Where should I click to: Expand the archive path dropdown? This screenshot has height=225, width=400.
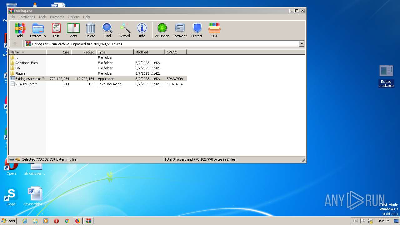(x=302, y=44)
